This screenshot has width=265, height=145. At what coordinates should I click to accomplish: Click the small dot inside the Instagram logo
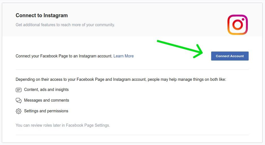pyautogui.click(x=243, y=19)
